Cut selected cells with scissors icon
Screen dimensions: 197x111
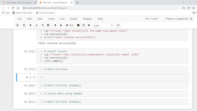[37, 25]
